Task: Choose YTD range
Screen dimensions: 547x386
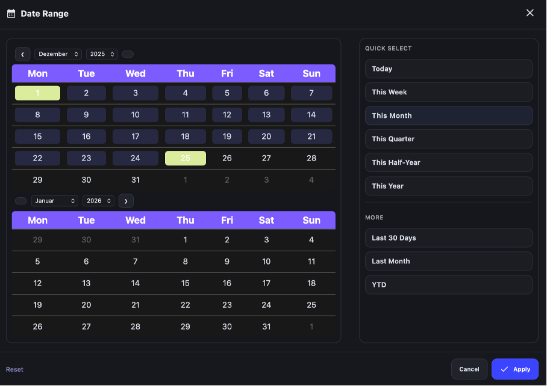Action: 448,285
